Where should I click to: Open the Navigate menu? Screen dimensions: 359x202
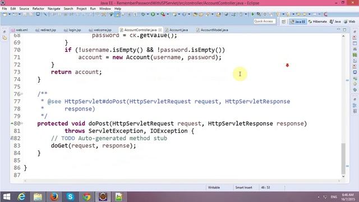(x=54, y=8)
